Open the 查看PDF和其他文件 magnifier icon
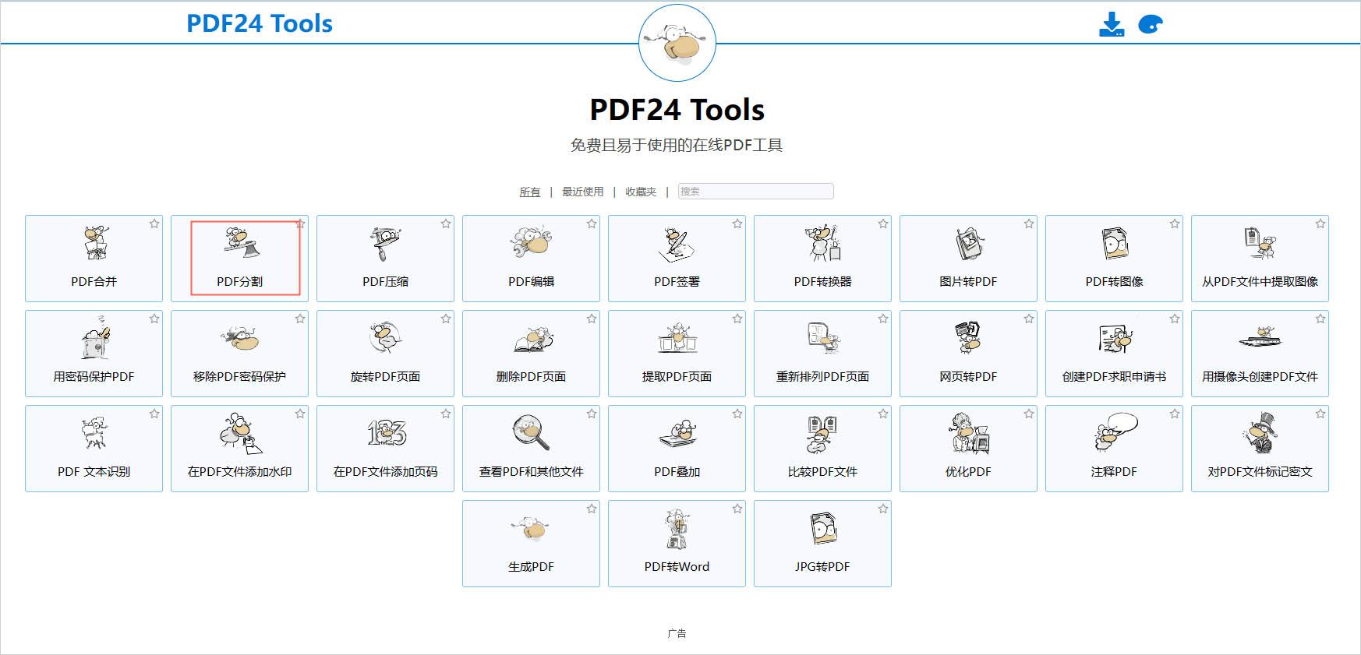This screenshot has height=655, width=1361. point(531,433)
